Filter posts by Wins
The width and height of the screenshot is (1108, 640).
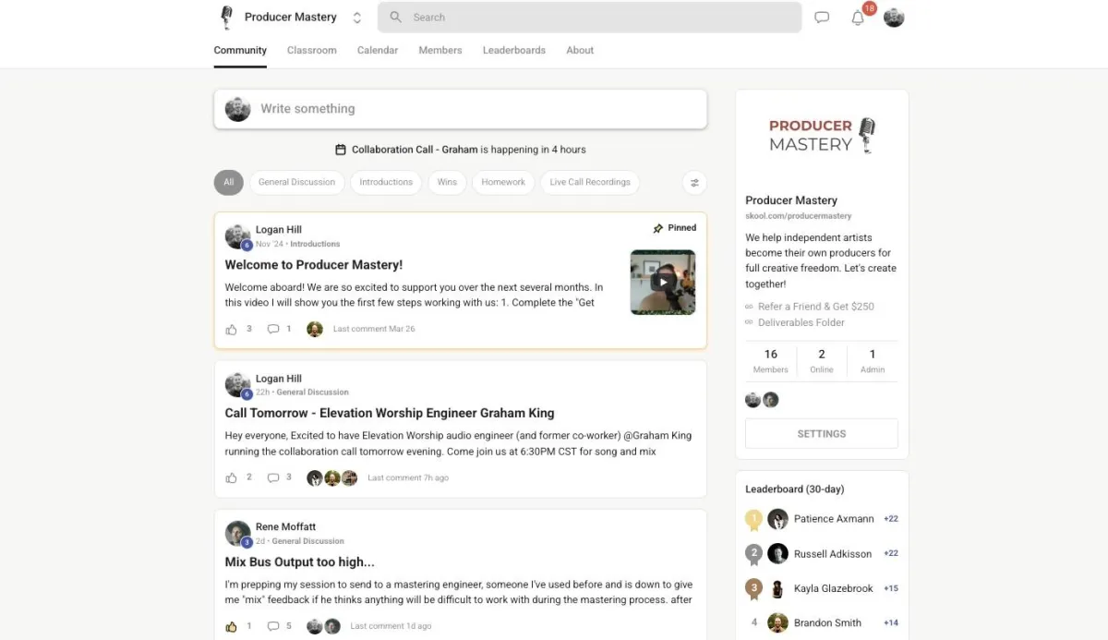tap(447, 182)
